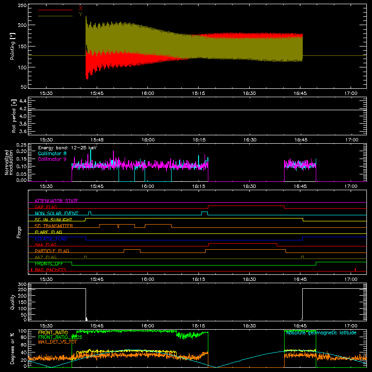This screenshot has width=372, height=372.
Task: Click the 250 tick on Pointing axis
Action: tap(22, 5)
